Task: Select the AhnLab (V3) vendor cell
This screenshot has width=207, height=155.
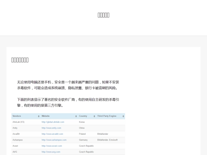Action: click(x=18, y=122)
